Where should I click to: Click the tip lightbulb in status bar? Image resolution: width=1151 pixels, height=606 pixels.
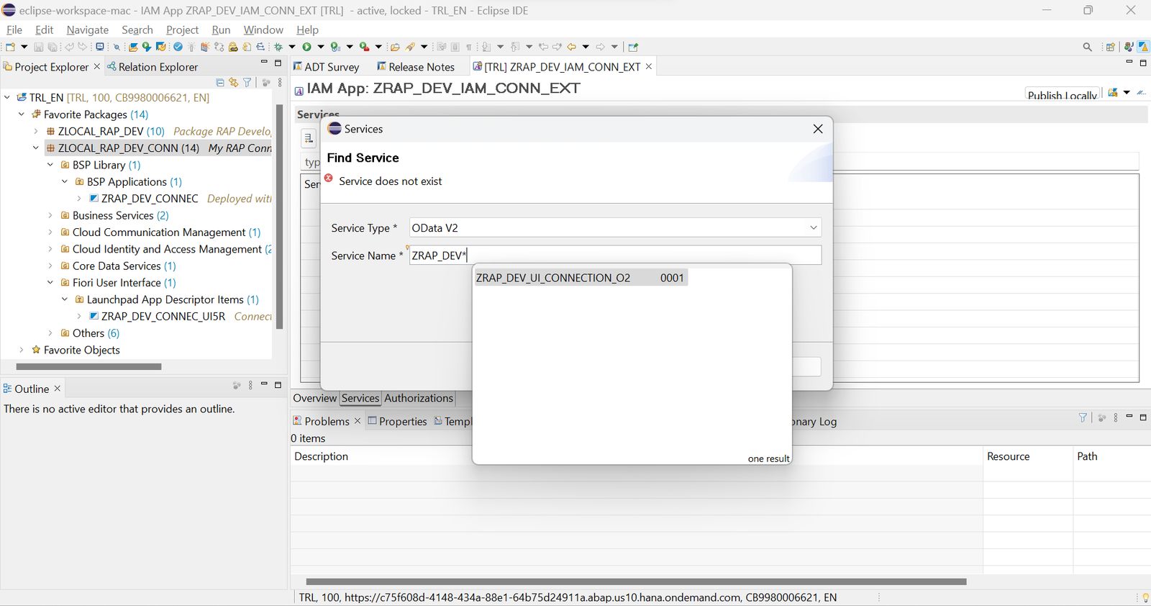tap(1145, 597)
